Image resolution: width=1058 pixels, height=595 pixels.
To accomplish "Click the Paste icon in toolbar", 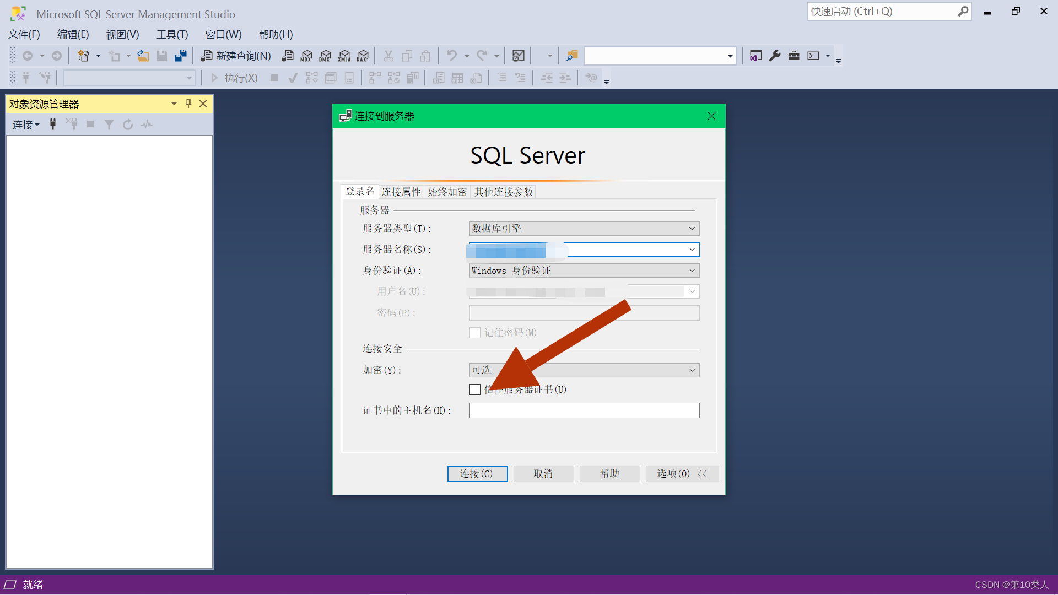I will 425,56.
